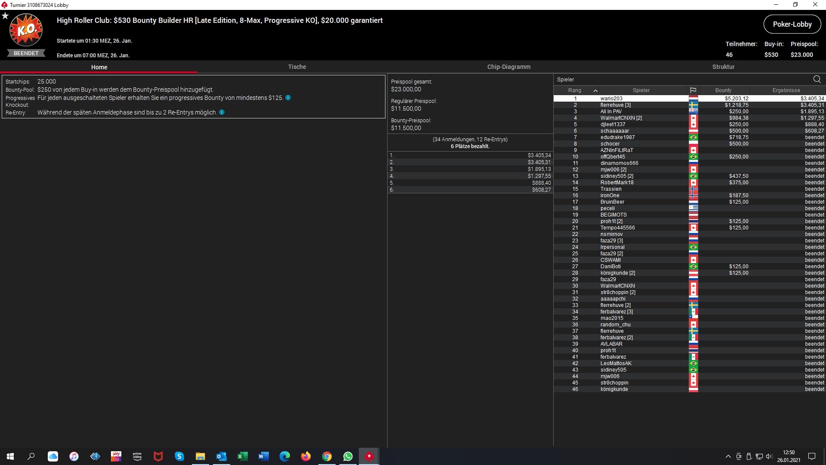Sort by Bounty column header
Viewport: 826px width, 465px height.
[723, 90]
